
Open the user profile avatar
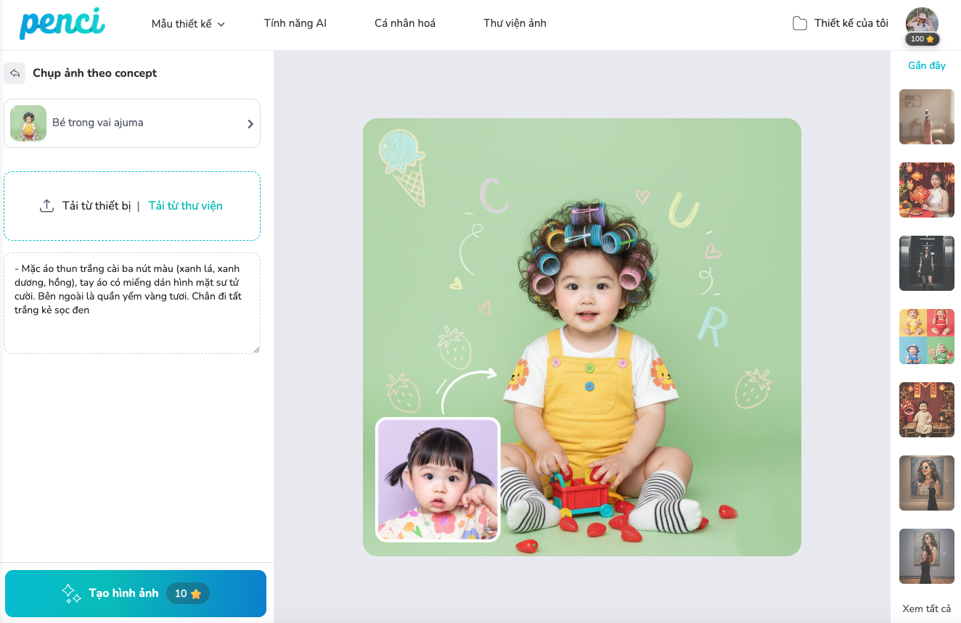922,23
